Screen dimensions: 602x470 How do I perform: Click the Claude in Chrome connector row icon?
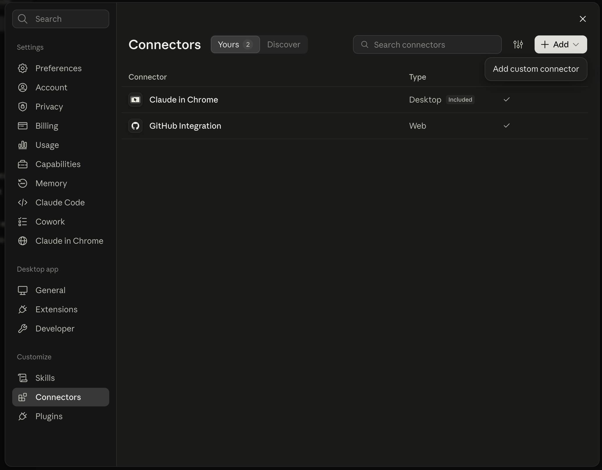(x=135, y=100)
